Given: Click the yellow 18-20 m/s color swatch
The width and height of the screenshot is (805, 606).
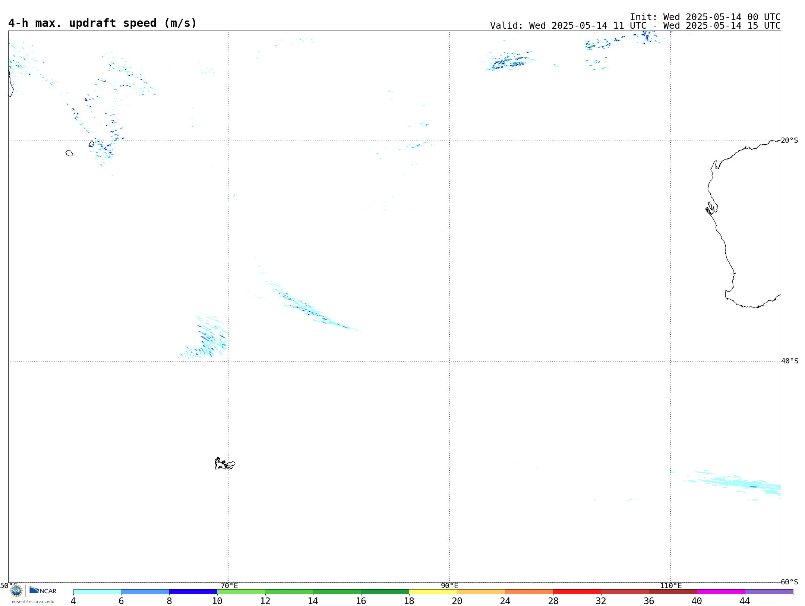Looking at the screenshot, I should click(x=433, y=591).
